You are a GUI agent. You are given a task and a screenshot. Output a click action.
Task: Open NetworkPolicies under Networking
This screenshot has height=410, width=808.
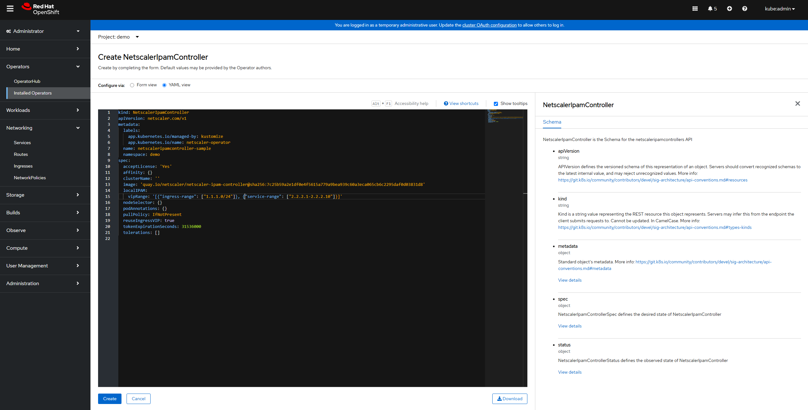tap(30, 178)
